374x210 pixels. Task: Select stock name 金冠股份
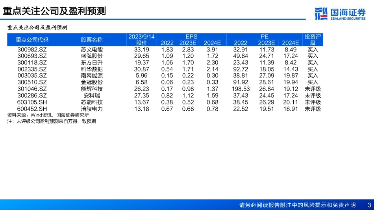92,82
